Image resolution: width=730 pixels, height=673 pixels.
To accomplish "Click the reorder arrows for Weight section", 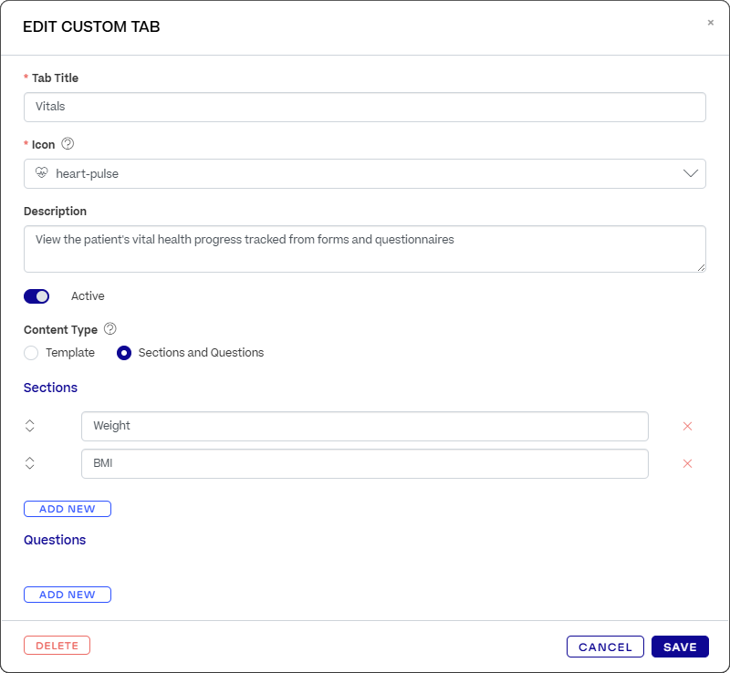I will point(30,426).
